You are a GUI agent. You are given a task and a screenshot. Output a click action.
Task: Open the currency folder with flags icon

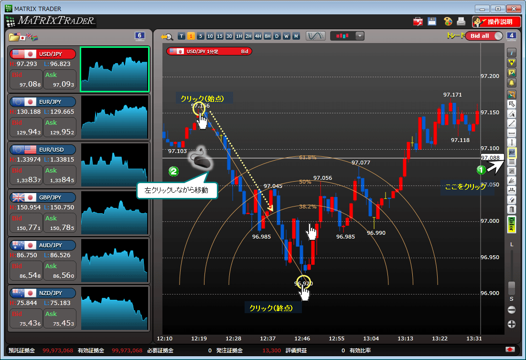[23, 37]
